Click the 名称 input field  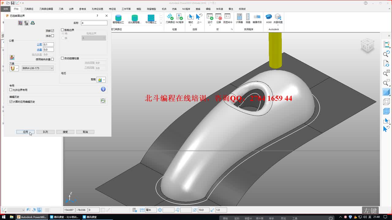pos(94,23)
